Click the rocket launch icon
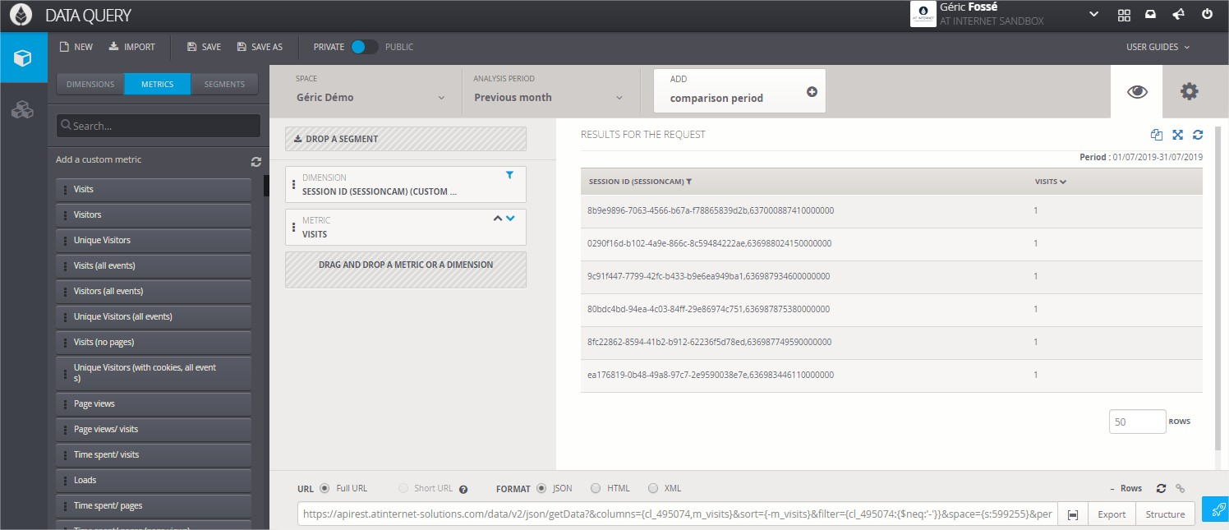The image size is (1229, 530). coord(1215,510)
